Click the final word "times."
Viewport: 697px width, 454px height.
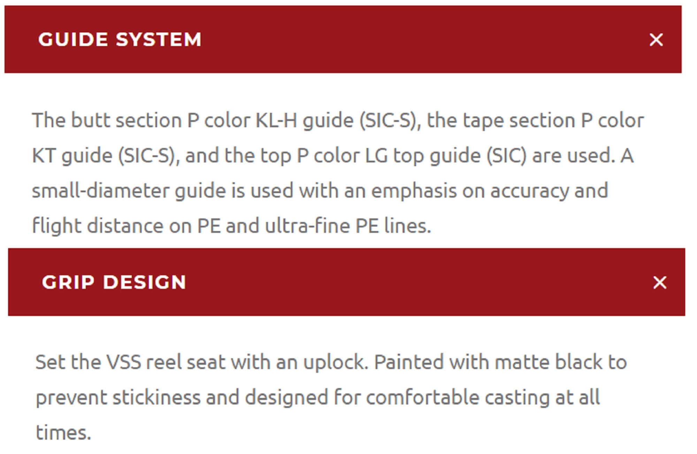tap(63, 433)
